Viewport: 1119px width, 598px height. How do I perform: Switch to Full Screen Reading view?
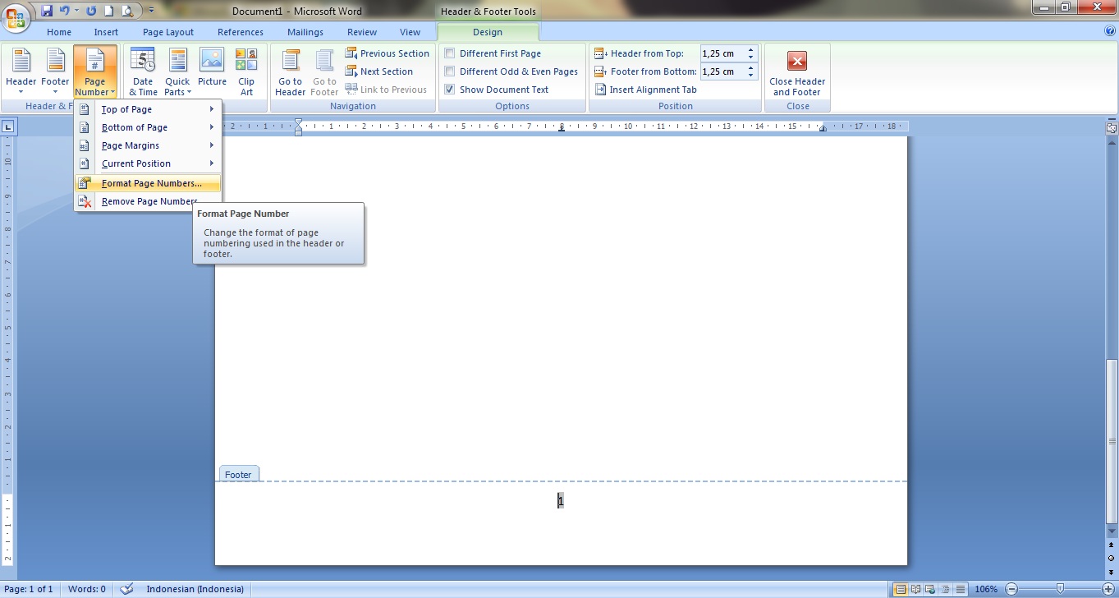[x=915, y=589]
